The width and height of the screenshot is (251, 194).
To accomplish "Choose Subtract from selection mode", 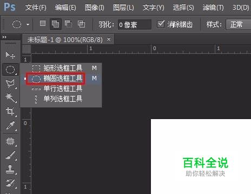I will point(69,24).
